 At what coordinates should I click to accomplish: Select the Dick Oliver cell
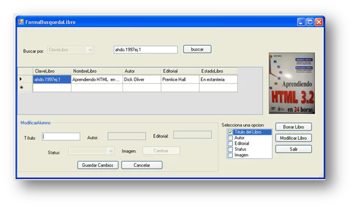tap(142, 79)
